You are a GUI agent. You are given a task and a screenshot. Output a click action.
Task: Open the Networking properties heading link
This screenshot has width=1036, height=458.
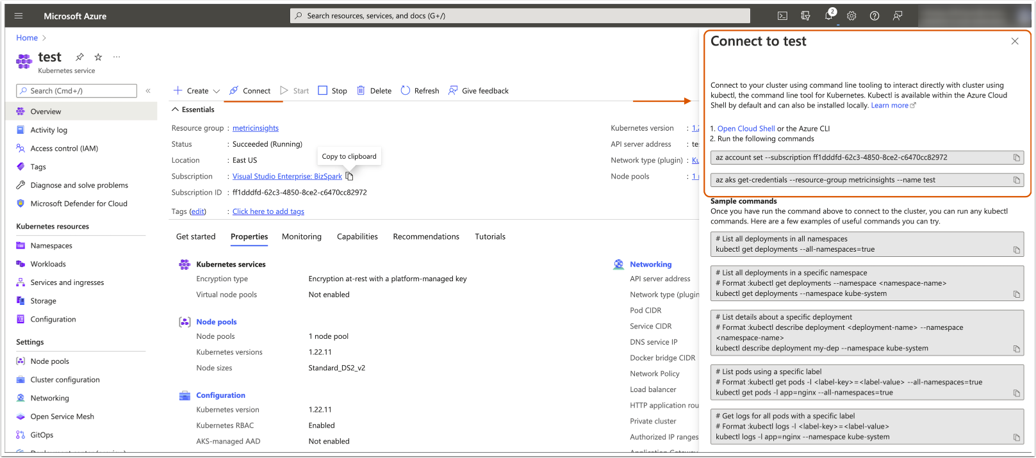coord(651,265)
